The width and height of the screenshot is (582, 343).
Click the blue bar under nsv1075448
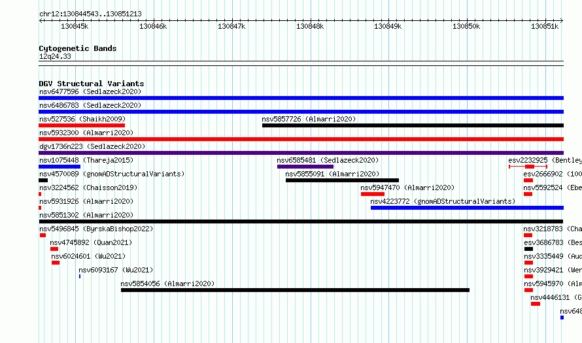tap(60, 167)
